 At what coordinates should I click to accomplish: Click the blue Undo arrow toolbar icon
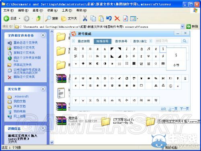pyautogui.click(x=109, y=19)
